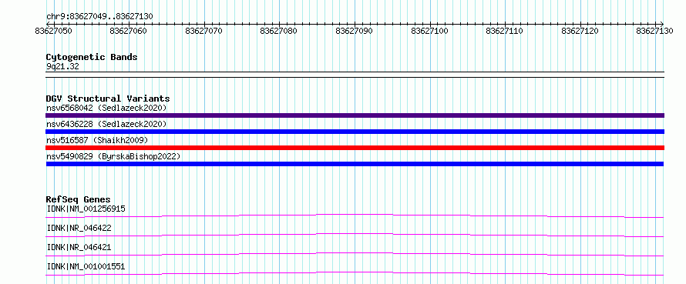Viewport: 686px width, 284px height.
Task: Click the blue nsv6436228 variant bar
Action: 355,132
